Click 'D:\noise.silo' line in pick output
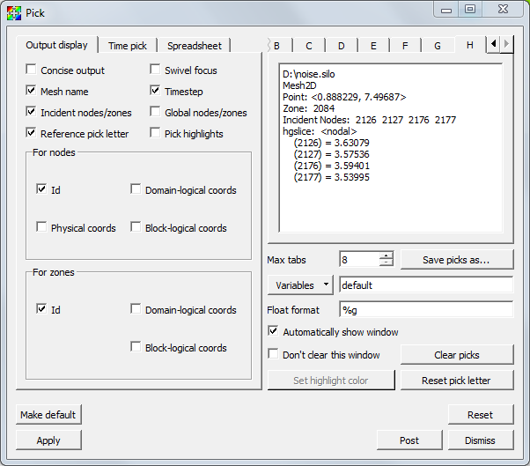Image resolution: width=530 pixels, height=466 pixels. pyautogui.click(x=309, y=74)
